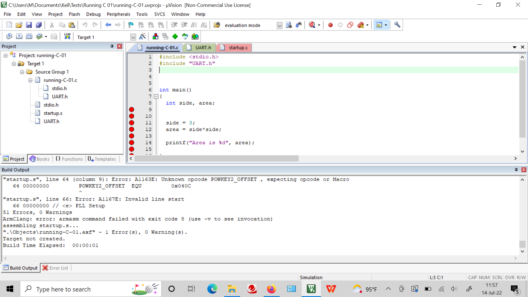Open the Target 1 selection dropdown

click(x=133, y=37)
